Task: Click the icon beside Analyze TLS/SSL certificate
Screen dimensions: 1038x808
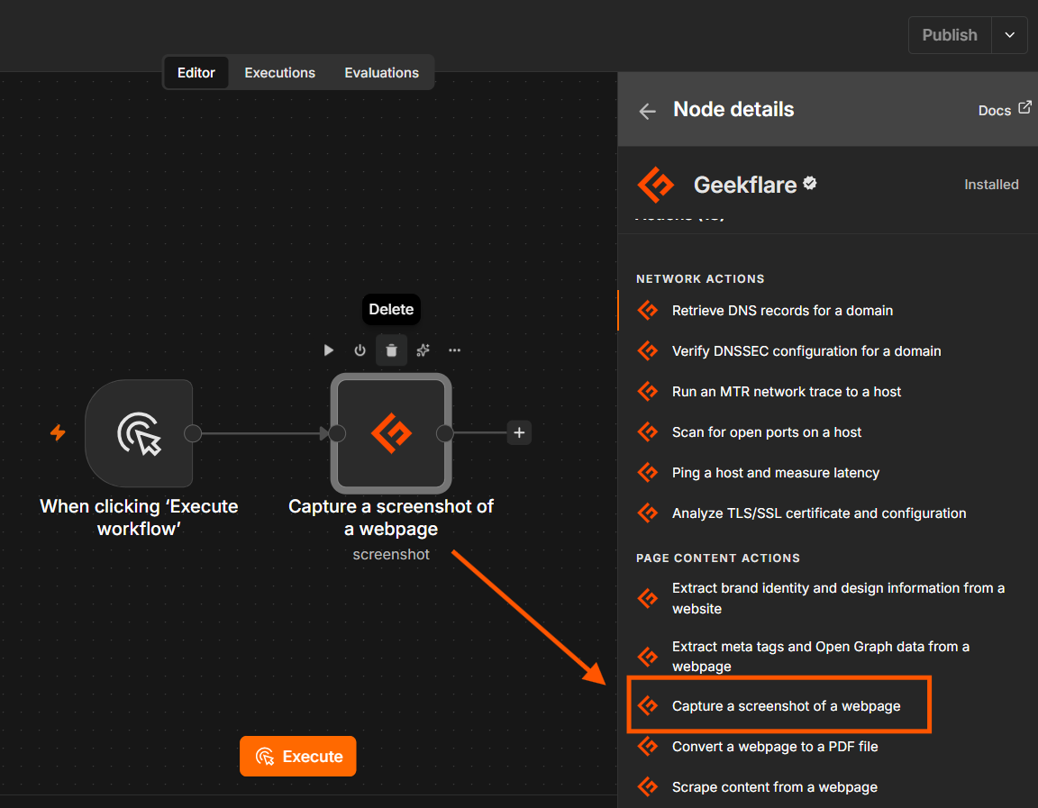Action: pos(648,513)
